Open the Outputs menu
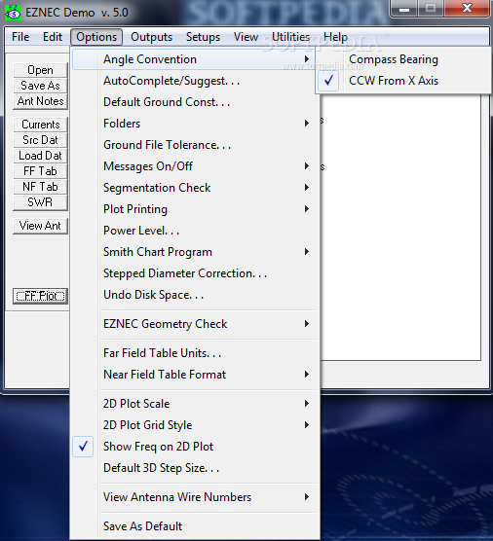The width and height of the screenshot is (493, 541). click(x=151, y=37)
